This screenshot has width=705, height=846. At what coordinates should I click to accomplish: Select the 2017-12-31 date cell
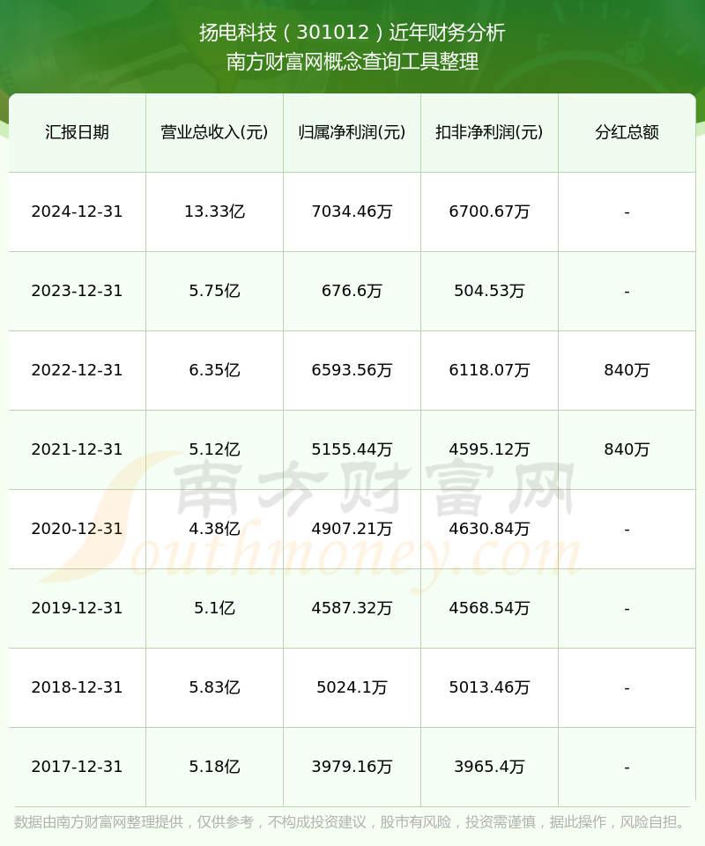(78, 767)
